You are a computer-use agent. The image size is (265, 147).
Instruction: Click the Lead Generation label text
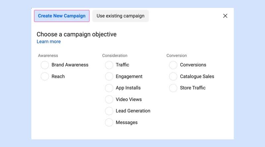(x=133, y=111)
